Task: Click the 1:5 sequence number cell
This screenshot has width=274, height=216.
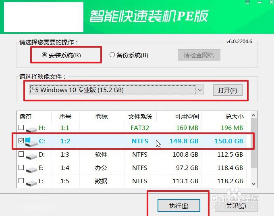Action: pyautogui.click(x=65, y=181)
